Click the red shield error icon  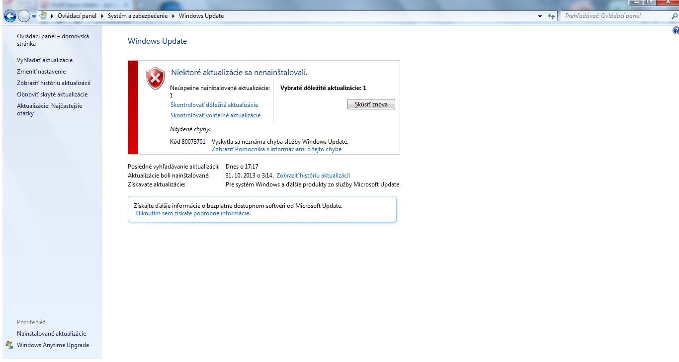point(155,79)
